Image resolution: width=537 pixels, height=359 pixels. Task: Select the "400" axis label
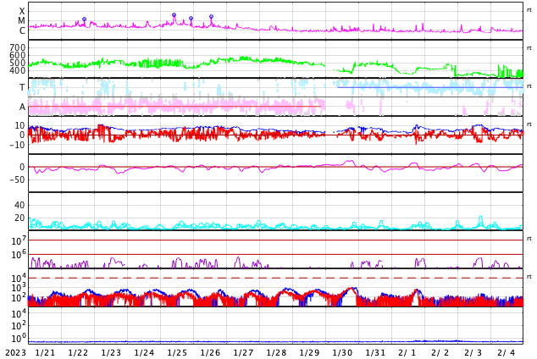(18, 70)
